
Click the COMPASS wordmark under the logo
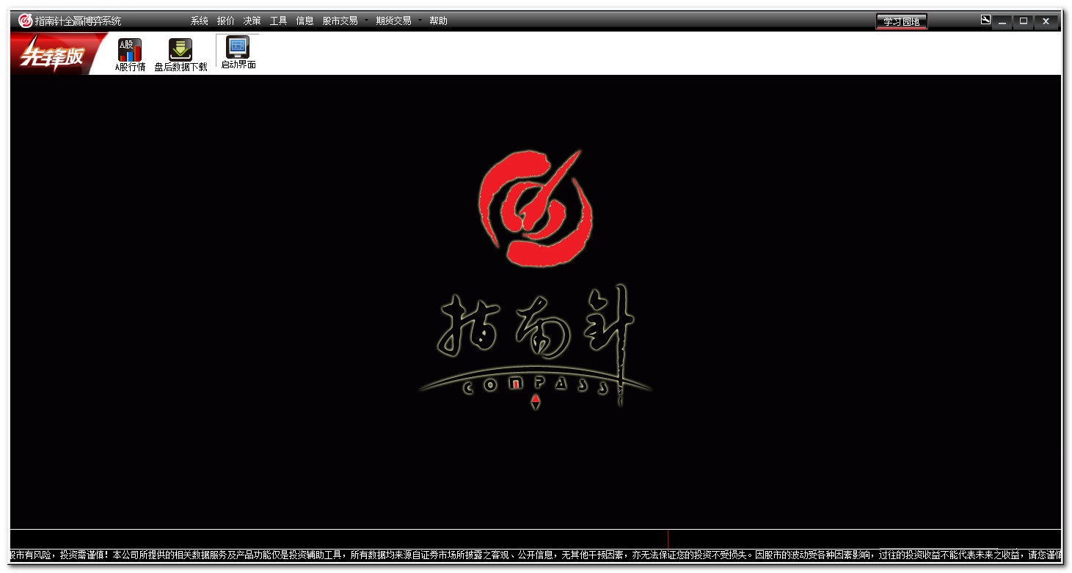[x=534, y=385]
